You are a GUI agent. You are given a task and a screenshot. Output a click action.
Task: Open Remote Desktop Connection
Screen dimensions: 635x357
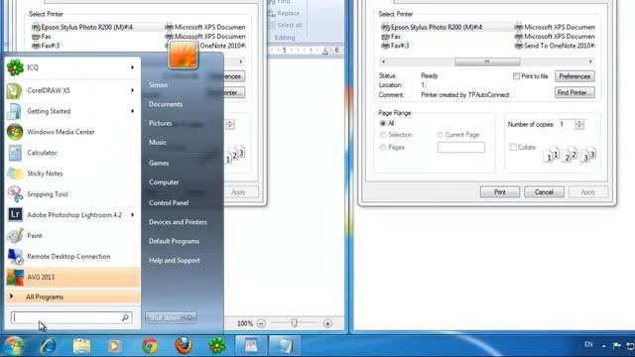72,256
